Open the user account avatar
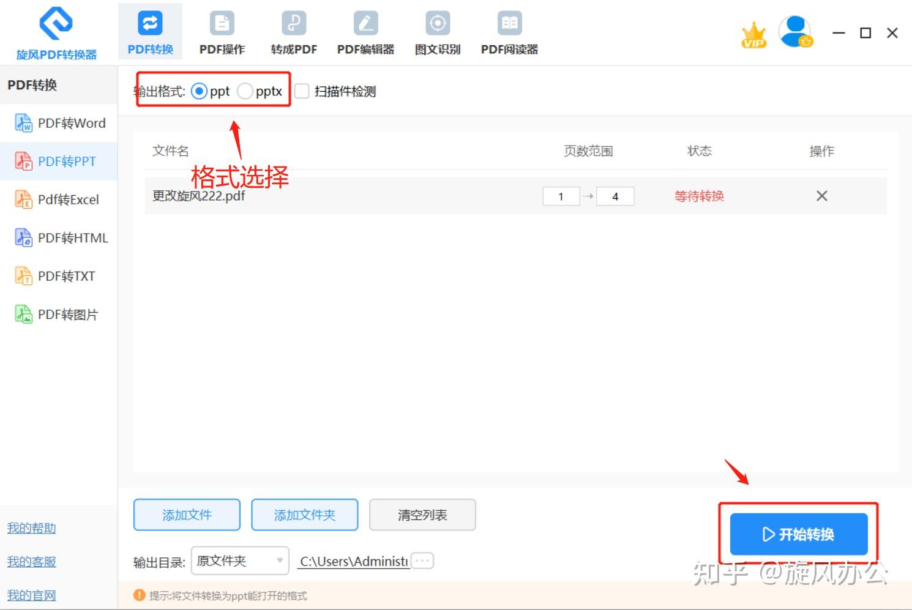 coord(796,32)
